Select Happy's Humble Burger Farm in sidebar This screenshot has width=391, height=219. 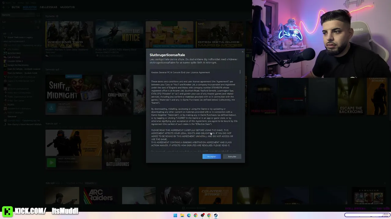(21, 81)
